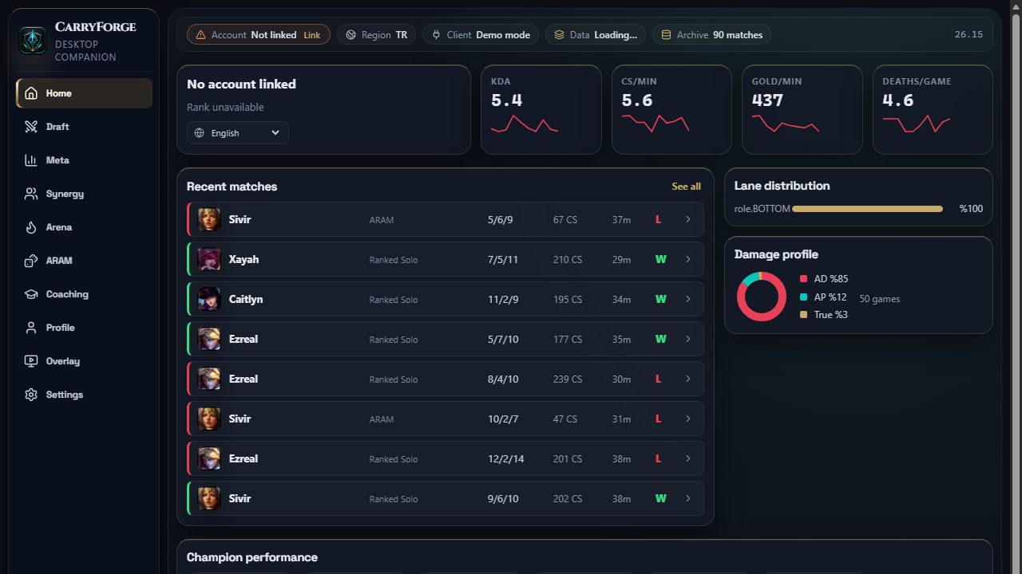Click Sivir's portrait in the 5/6/9 match

point(209,219)
